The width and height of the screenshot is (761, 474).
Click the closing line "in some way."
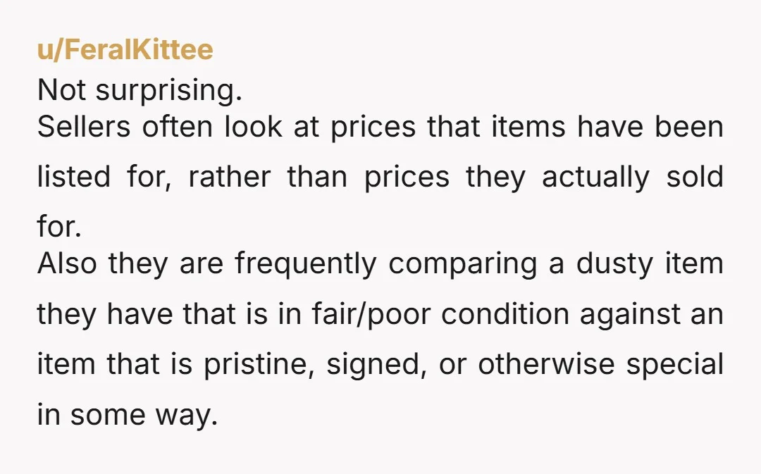tap(127, 415)
